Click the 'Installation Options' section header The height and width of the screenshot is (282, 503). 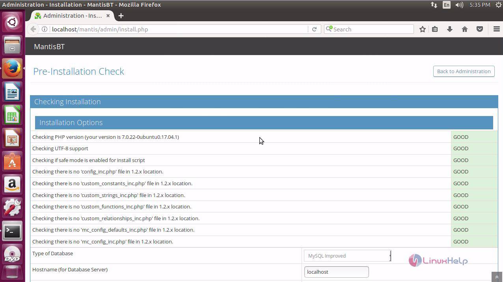point(264,122)
